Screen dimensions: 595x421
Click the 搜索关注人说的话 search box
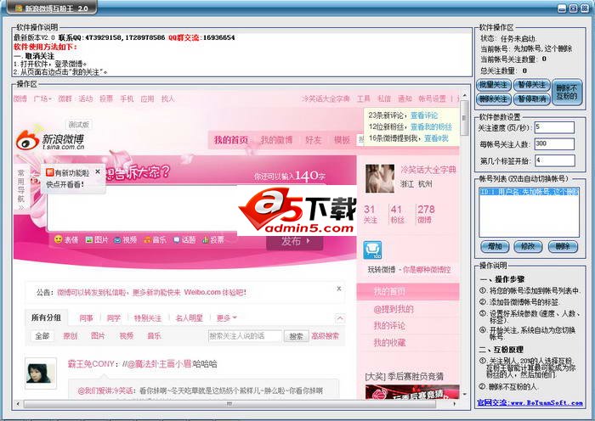pyautogui.click(x=245, y=336)
